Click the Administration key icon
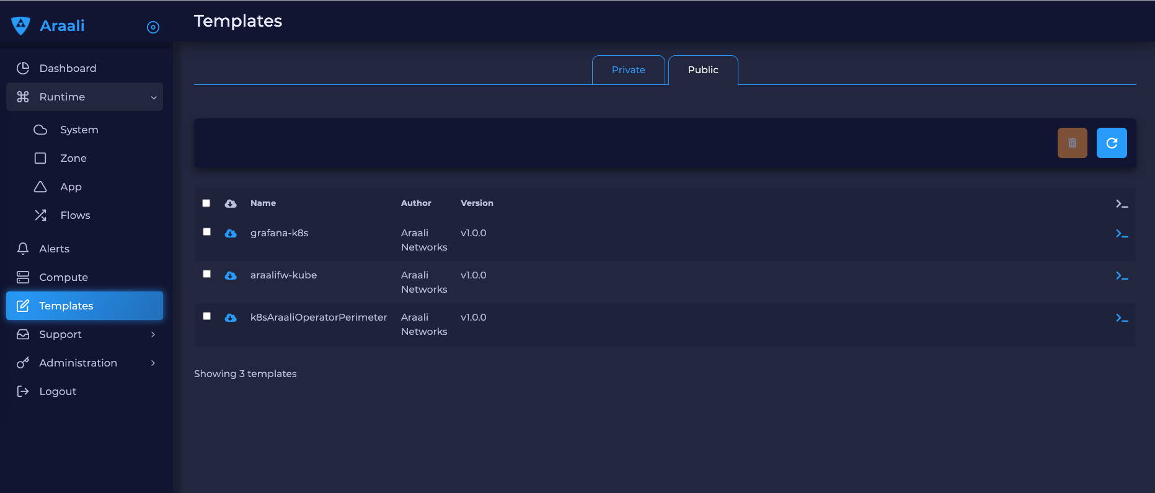 (23, 363)
